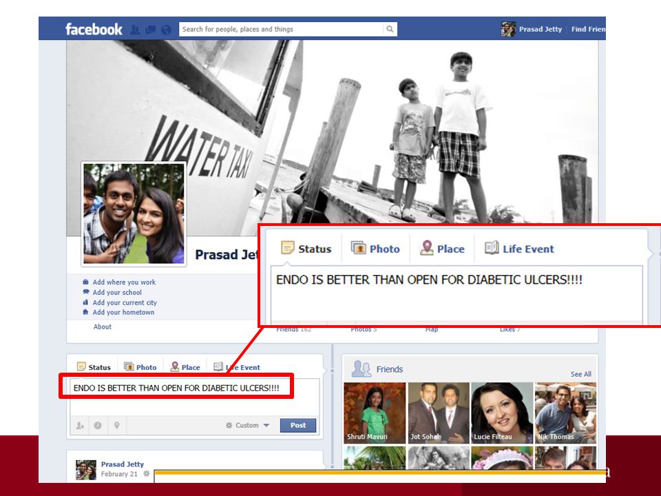Click 'Add your hometown' link
This screenshot has height=496, width=661.
coord(123,312)
